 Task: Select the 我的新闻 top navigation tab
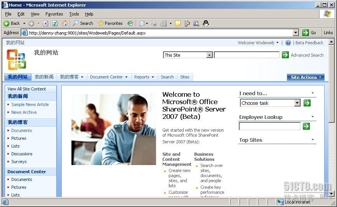(x=44, y=77)
